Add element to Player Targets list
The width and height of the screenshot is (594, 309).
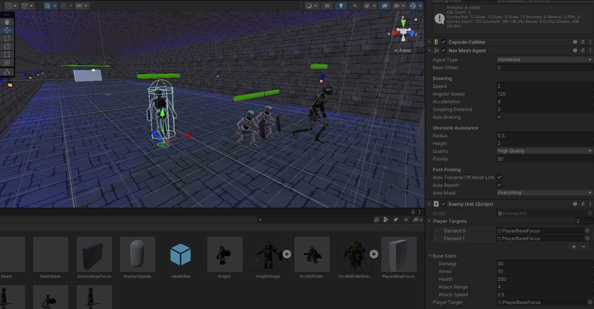574,247
